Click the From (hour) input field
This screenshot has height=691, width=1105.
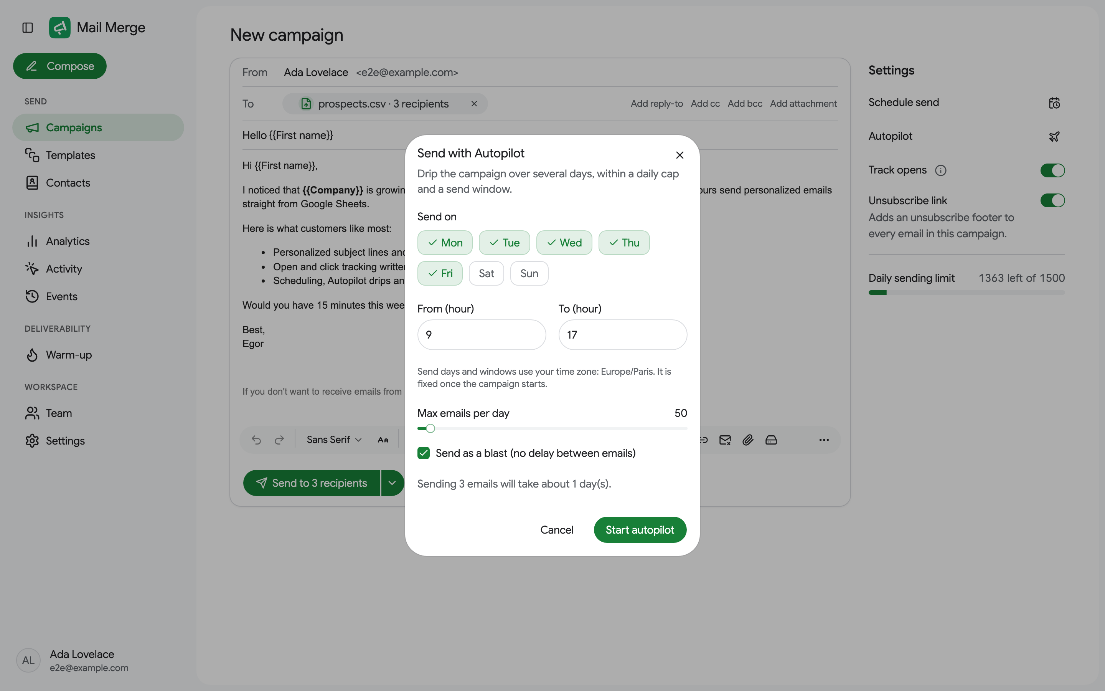click(481, 334)
